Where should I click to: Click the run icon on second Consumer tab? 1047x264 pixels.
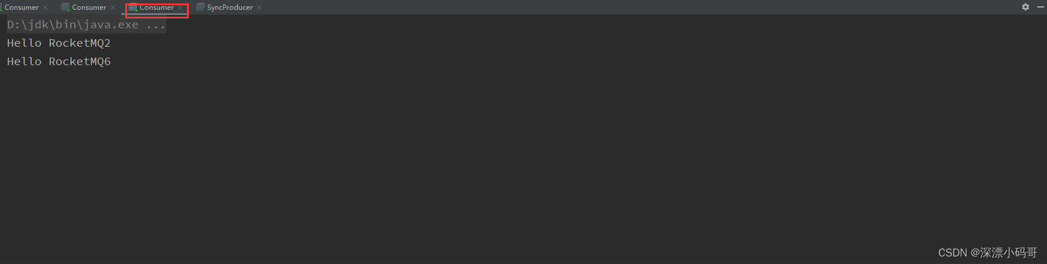(x=65, y=7)
